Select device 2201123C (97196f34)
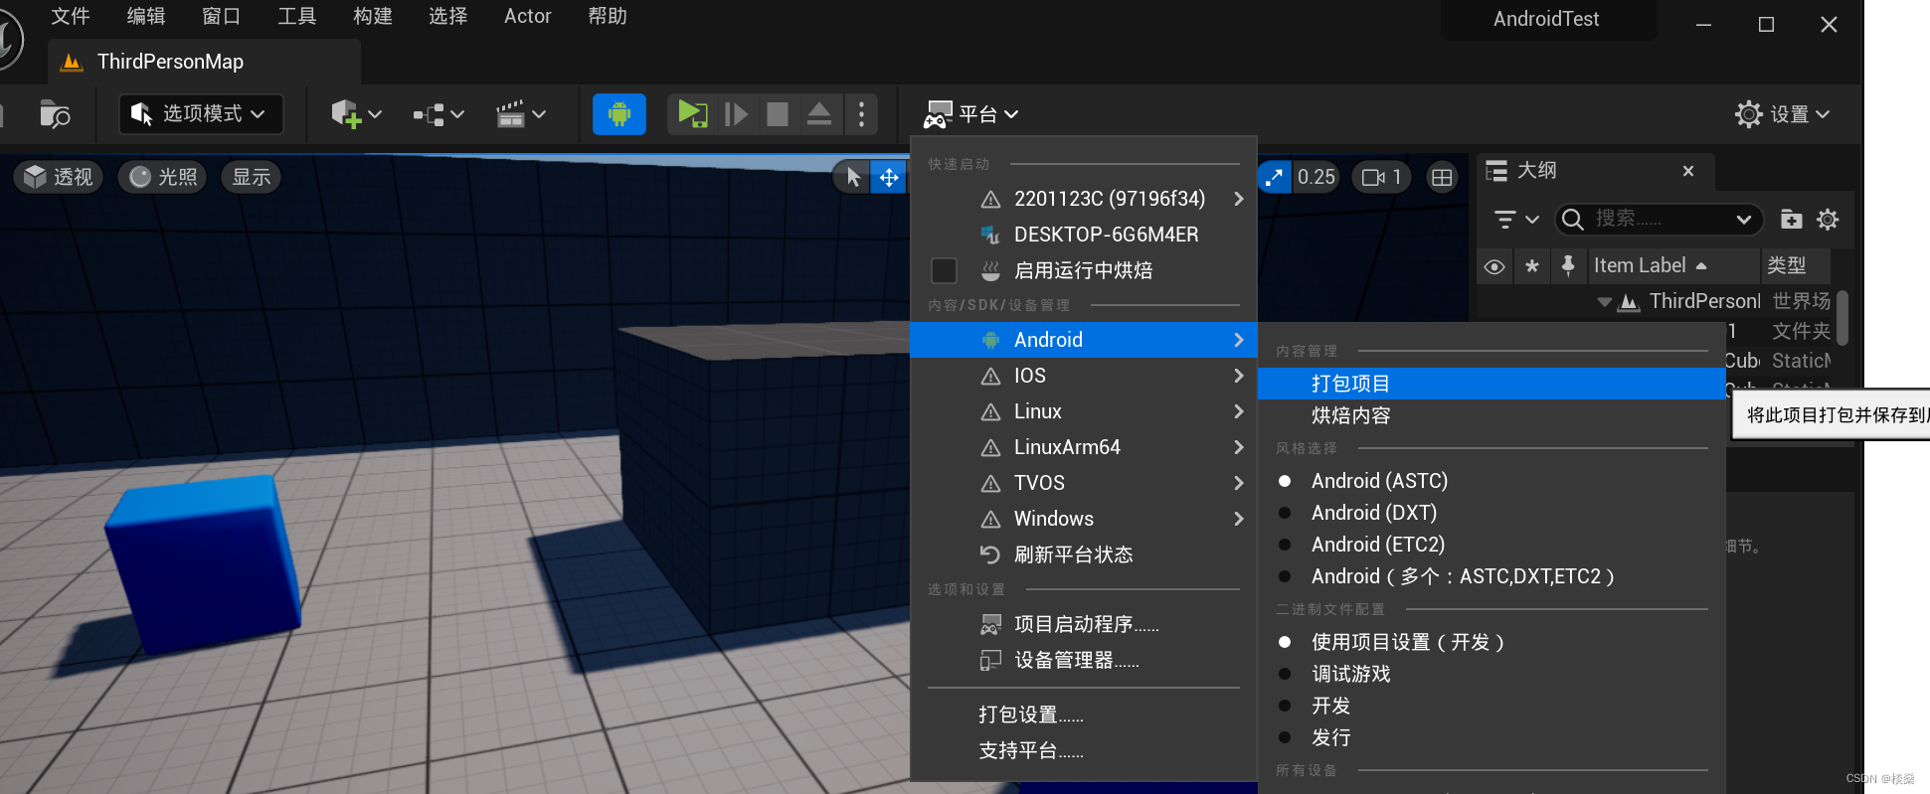This screenshot has width=1930, height=794. point(1084,199)
